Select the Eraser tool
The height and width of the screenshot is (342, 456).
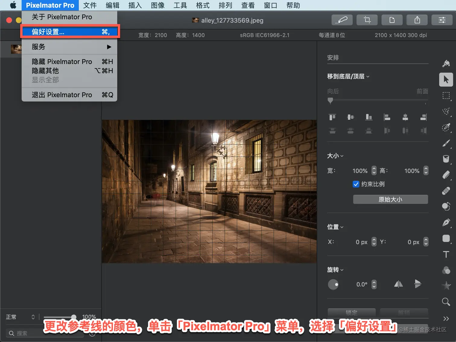pos(446,175)
